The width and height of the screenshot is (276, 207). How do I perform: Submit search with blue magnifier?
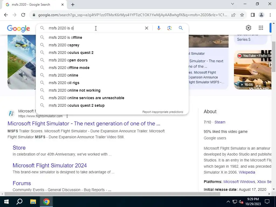181,28
